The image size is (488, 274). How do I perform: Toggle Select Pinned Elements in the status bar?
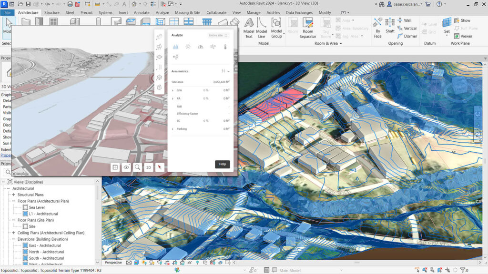[432, 269]
